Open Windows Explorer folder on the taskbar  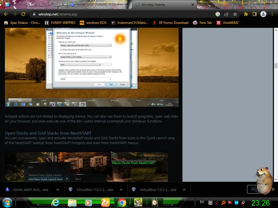(x=72, y=203)
